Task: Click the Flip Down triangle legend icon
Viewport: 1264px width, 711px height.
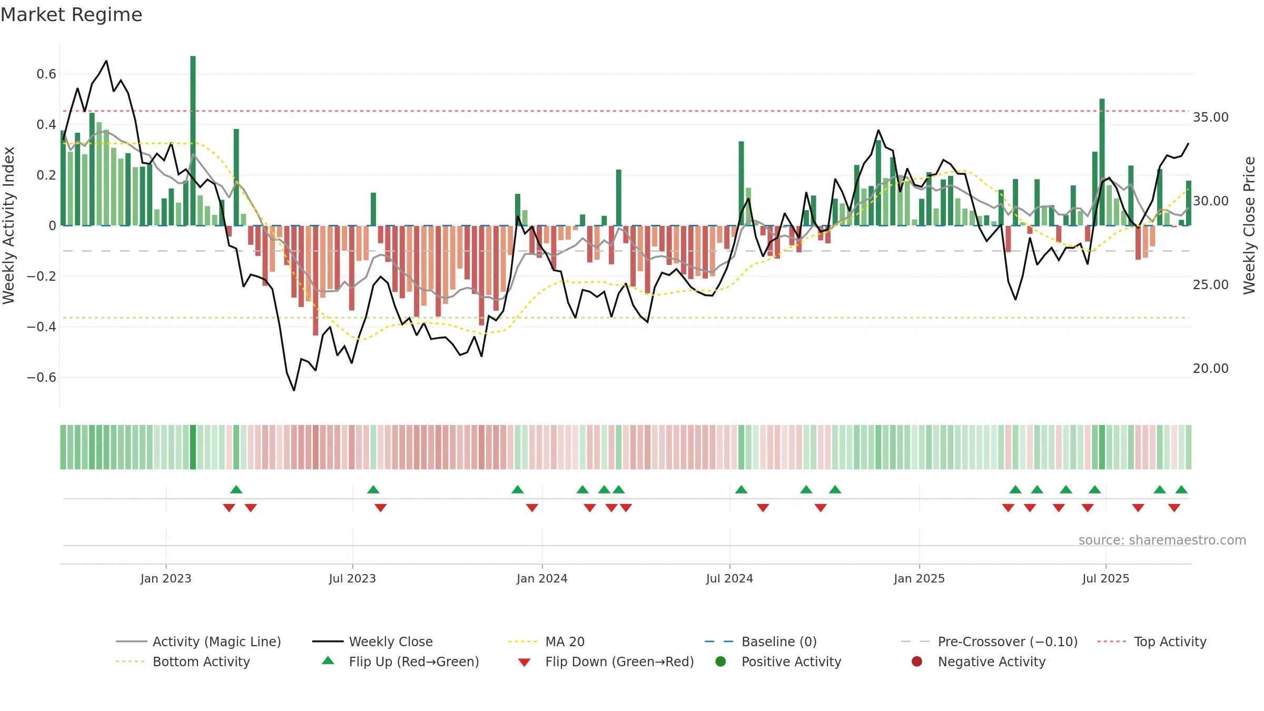Action: tap(524, 662)
